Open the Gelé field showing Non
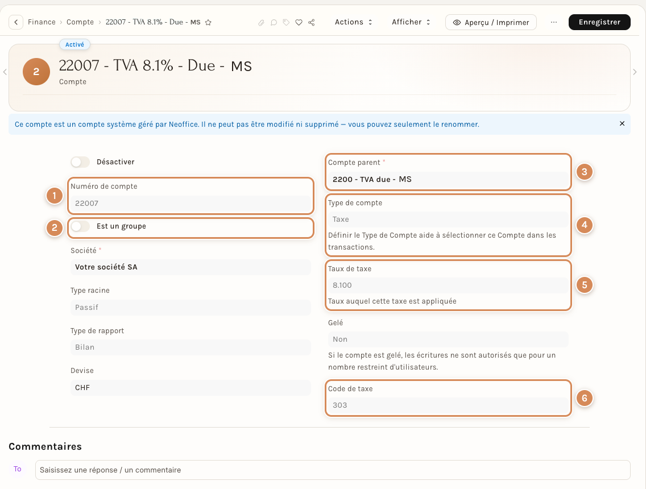646x489 pixels. coord(448,339)
